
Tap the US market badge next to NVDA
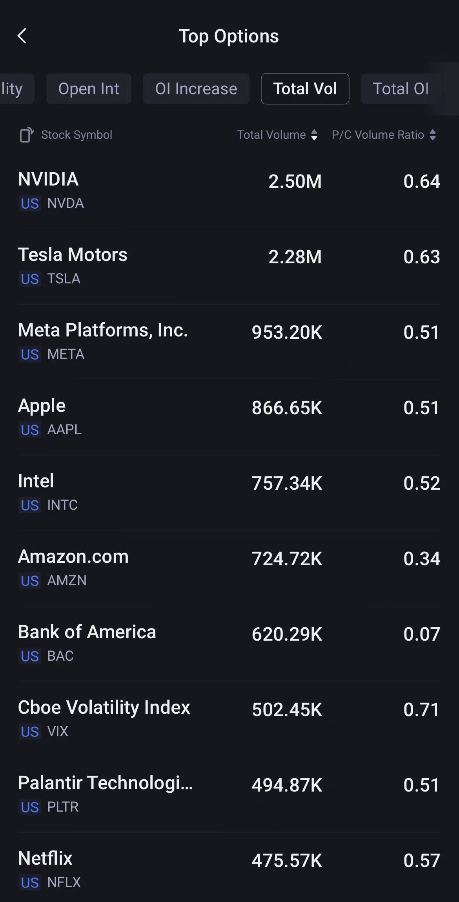click(30, 204)
